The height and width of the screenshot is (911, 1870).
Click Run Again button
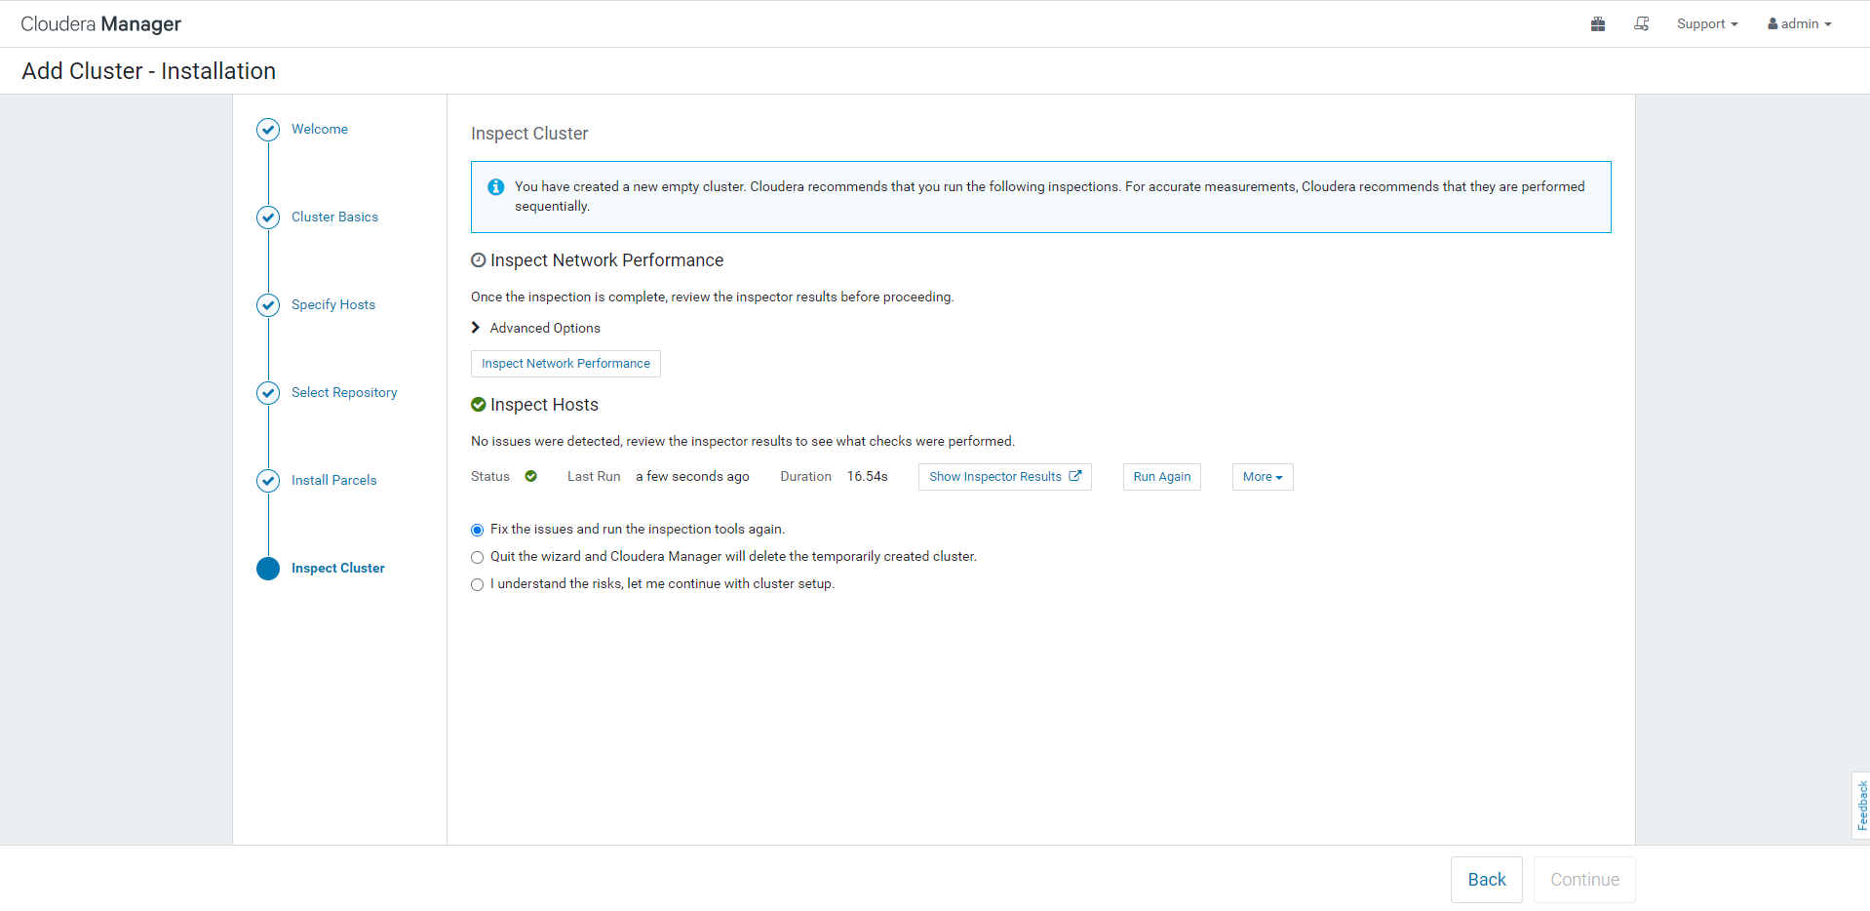1162,477
